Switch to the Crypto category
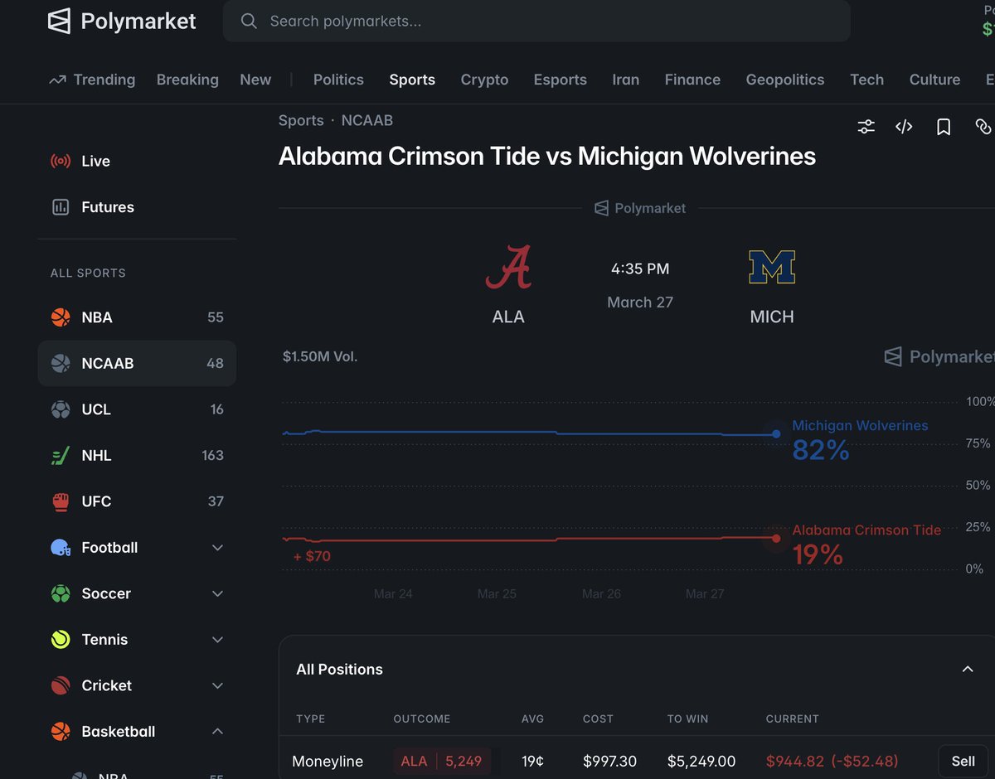Image resolution: width=995 pixels, height=779 pixels. coord(484,80)
